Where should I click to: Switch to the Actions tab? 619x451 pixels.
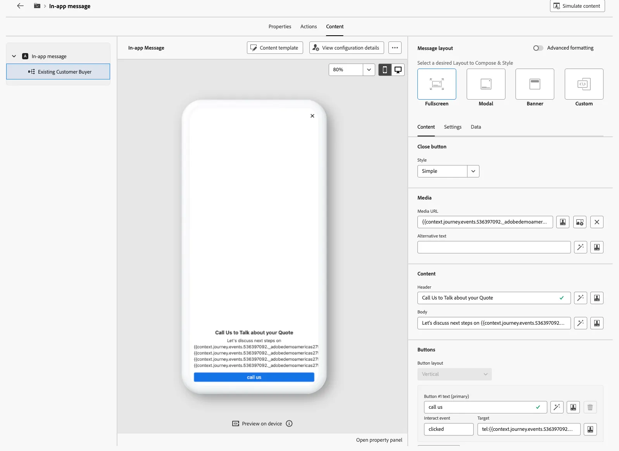pyautogui.click(x=309, y=26)
